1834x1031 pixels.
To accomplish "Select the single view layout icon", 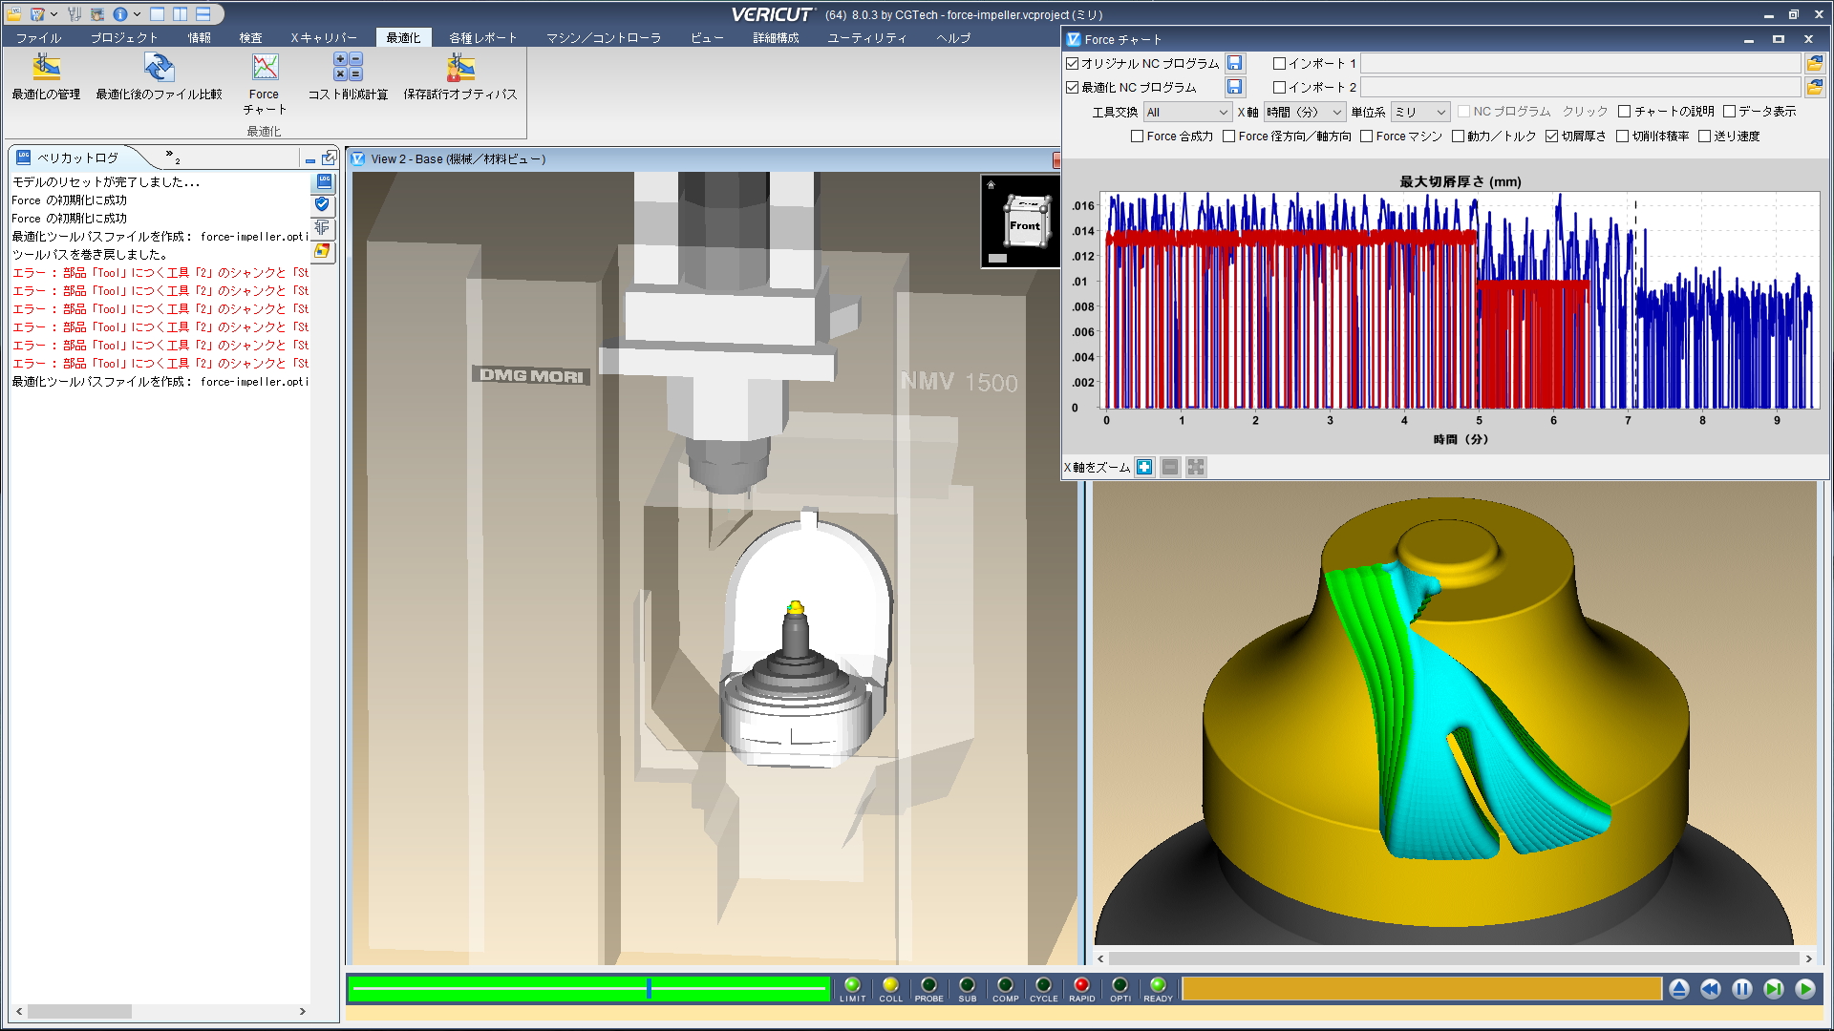I will point(158,14).
